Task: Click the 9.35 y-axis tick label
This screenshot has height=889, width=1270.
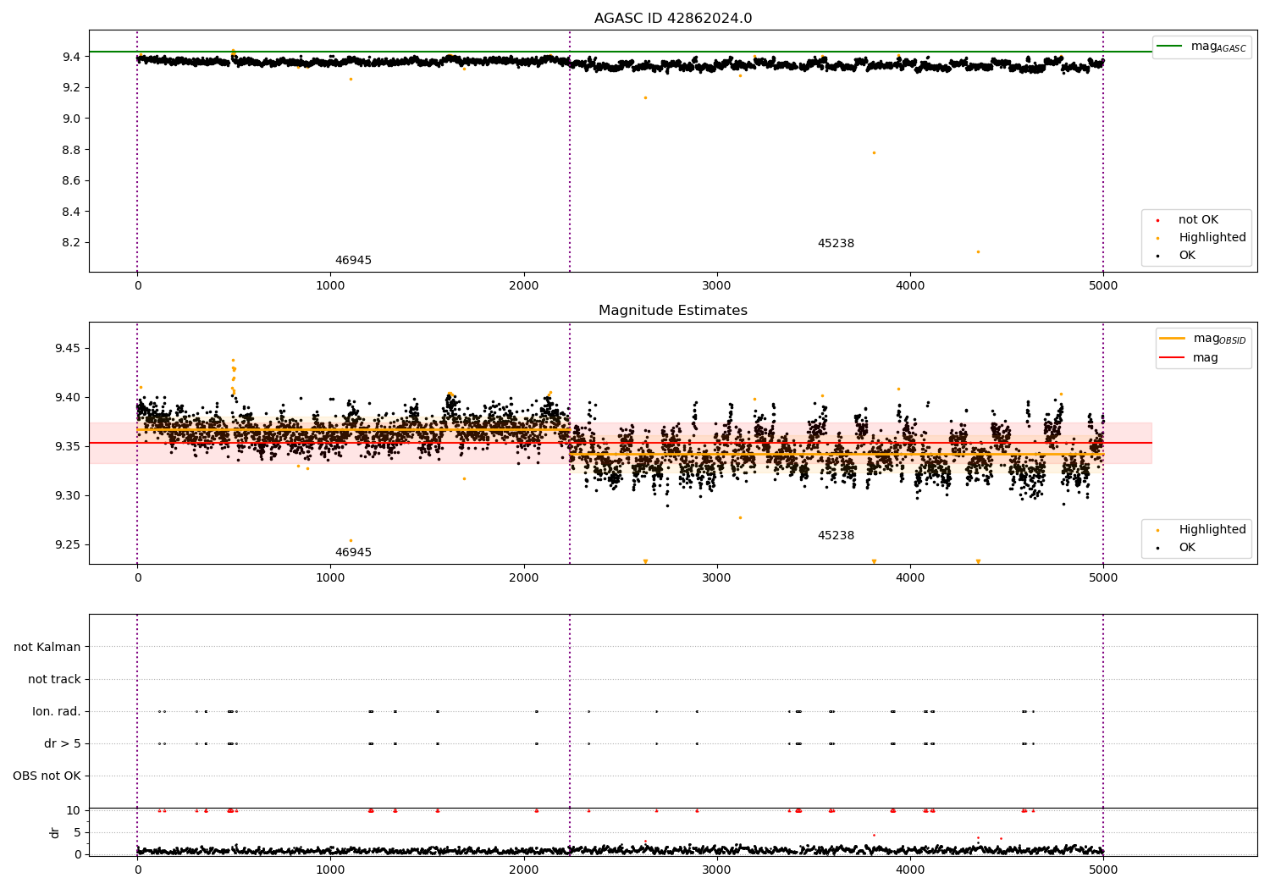Action: click(x=68, y=447)
